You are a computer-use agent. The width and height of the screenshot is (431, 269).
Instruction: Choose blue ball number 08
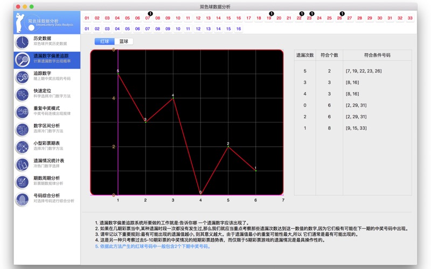[158, 29]
